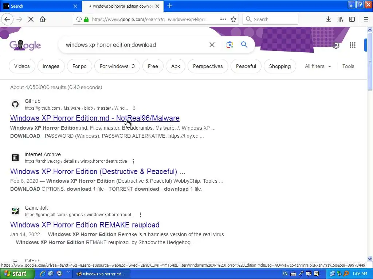
Task: Open options for the Game Jolt result
Action: point(141,215)
